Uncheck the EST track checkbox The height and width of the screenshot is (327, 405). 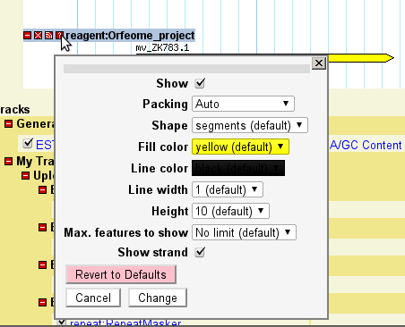point(28,143)
